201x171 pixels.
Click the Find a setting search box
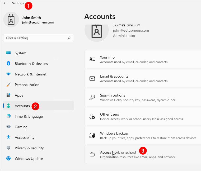tap(39, 38)
